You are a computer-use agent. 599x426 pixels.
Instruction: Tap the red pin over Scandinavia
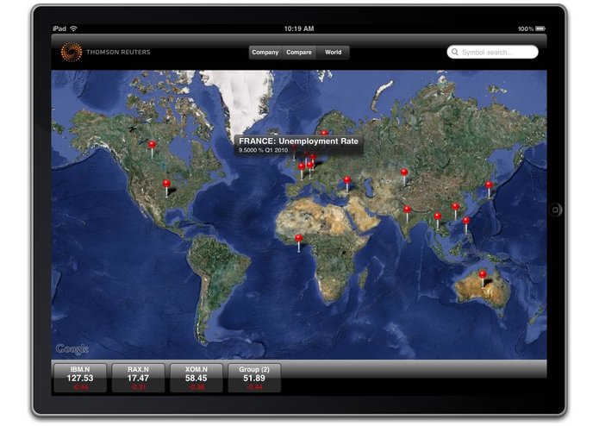[324, 133]
